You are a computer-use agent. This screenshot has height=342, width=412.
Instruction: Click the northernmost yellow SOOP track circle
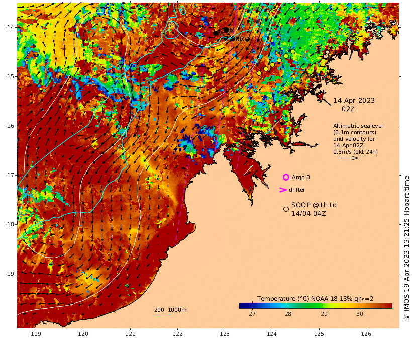click(x=293, y=52)
